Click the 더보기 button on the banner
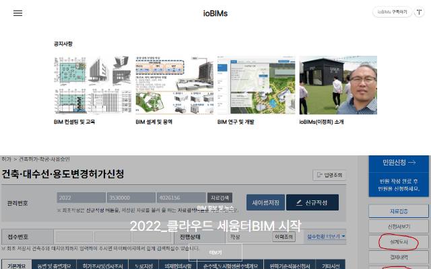 point(215,252)
